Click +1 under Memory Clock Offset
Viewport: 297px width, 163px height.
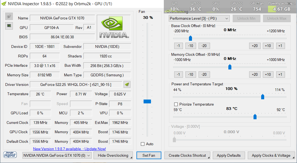pos(280,75)
